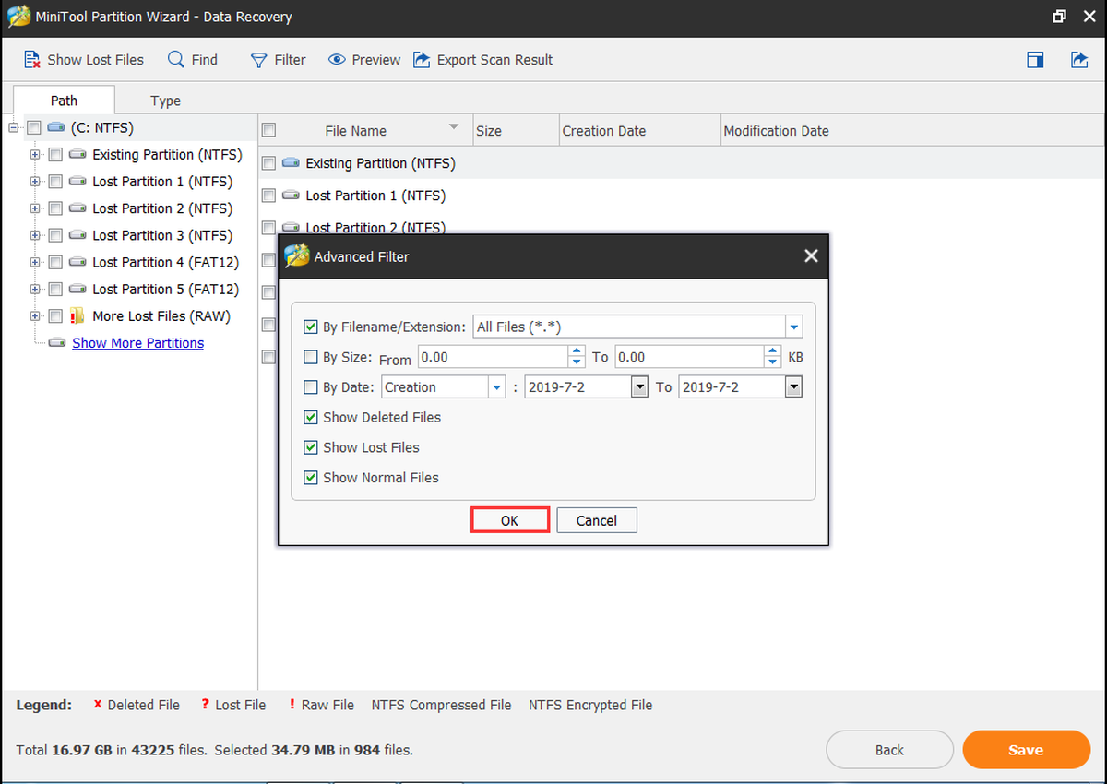This screenshot has width=1107, height=784.
Task: Open the Show More Partitions link
Action: coord(138,343)
